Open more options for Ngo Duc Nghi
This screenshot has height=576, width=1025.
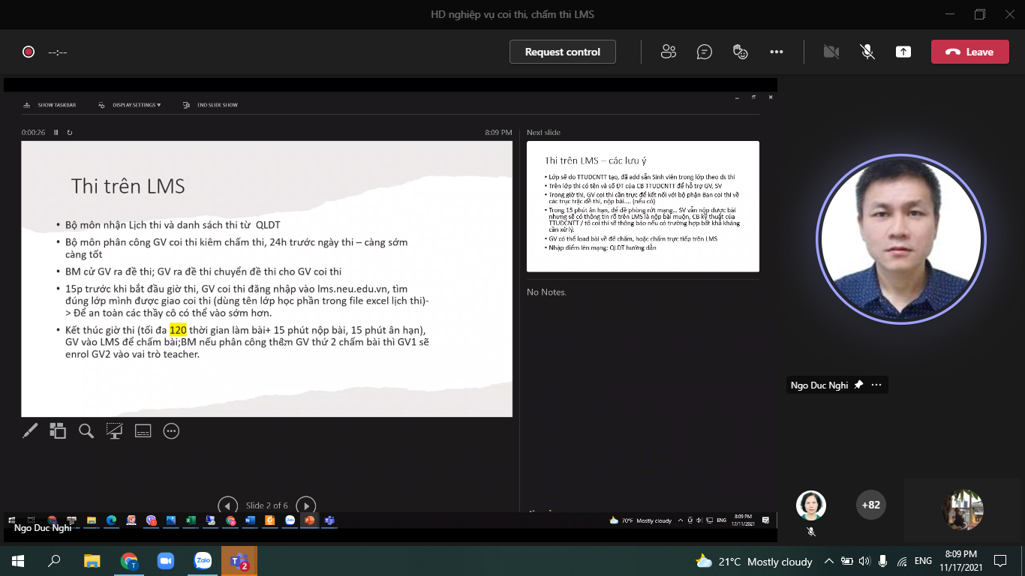pyautogui.click(x=876, y=385)
